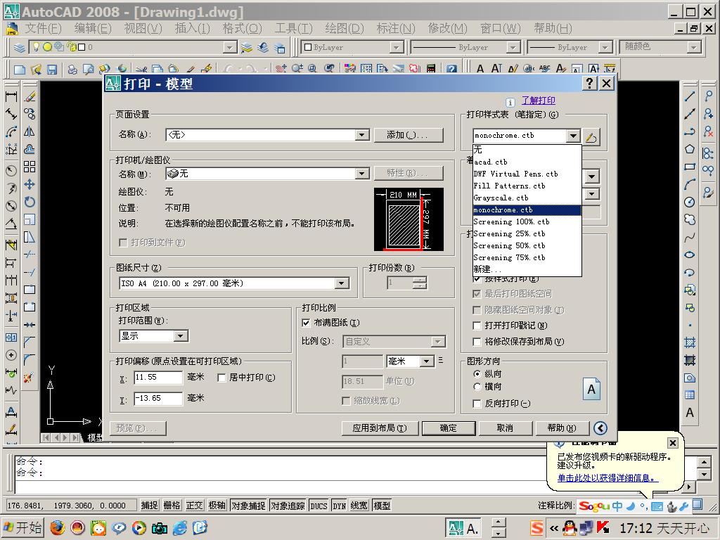Toggle the 正交 ortho mode status button

pyautogui.click(x=194, y=506)
